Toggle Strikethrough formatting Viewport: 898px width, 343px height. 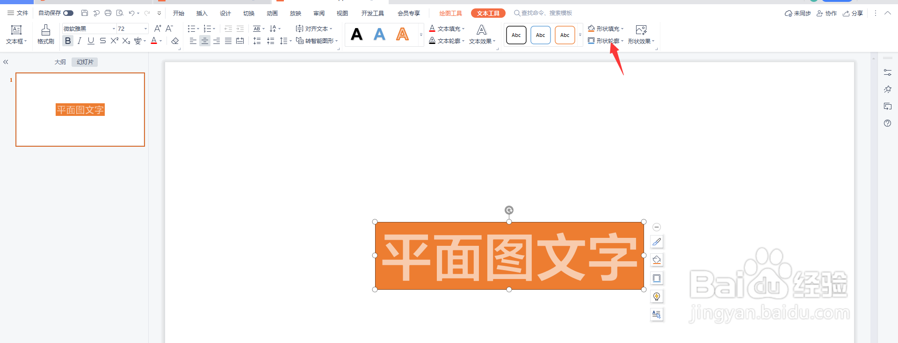coord(103,41)
